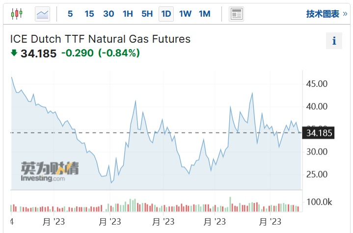The width and height of the screenshot is (353, 233).
Task: Click the chart peak near 45.00
Action: 12,78
